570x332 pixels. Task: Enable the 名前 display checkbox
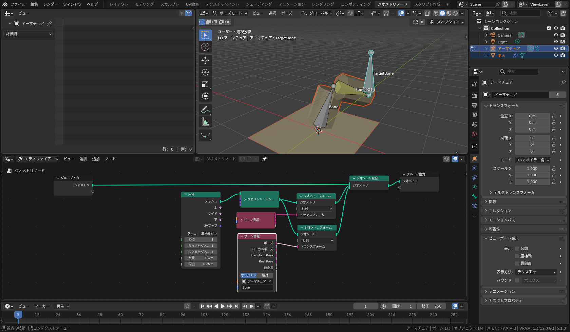coord(517,249)
